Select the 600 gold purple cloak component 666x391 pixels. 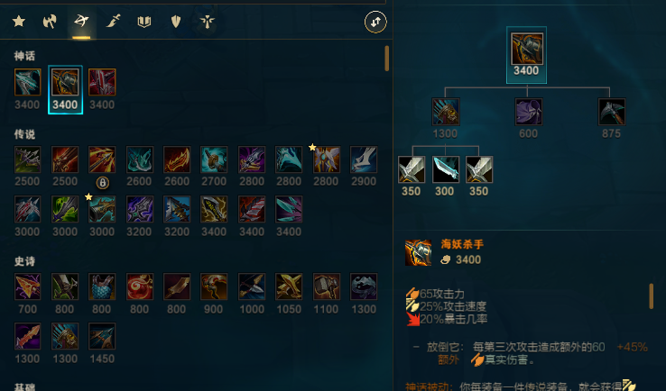coord(529,112)
